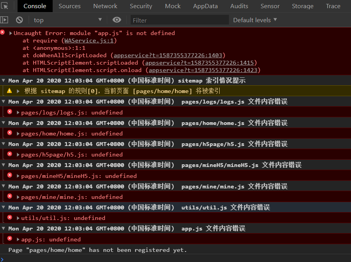Expand pages/mineH5/mineH5.js: undefined entry

pyautogui.click(x=18, y=176)
